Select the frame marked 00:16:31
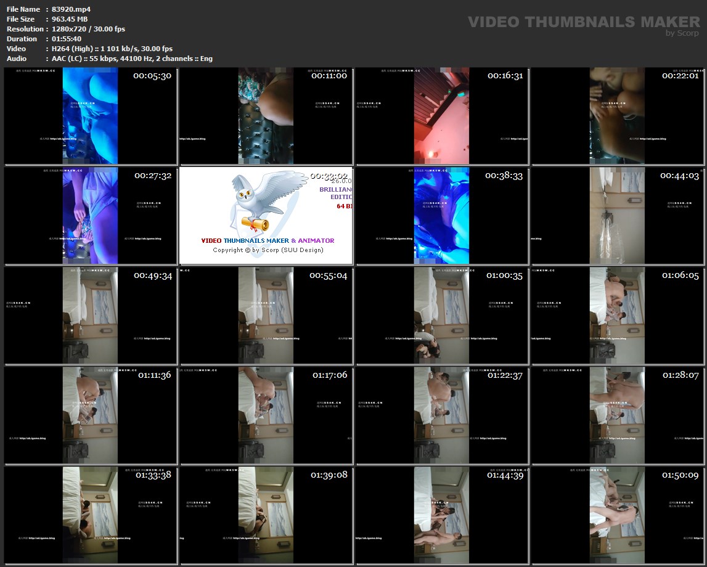This screenshot has height=567, width=707. [x=442, y=116]
